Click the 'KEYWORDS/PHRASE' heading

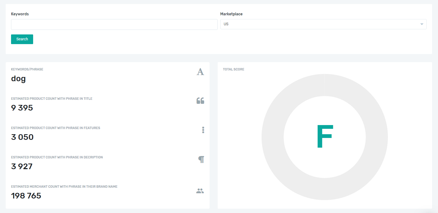(27, 69)
